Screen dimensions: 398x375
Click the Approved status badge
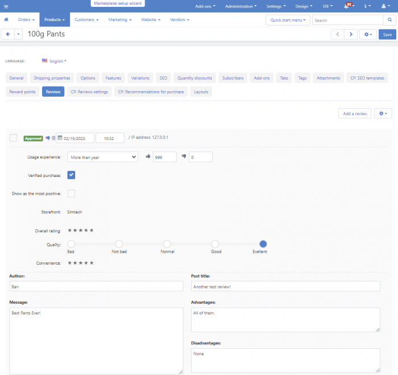(33, 138)
